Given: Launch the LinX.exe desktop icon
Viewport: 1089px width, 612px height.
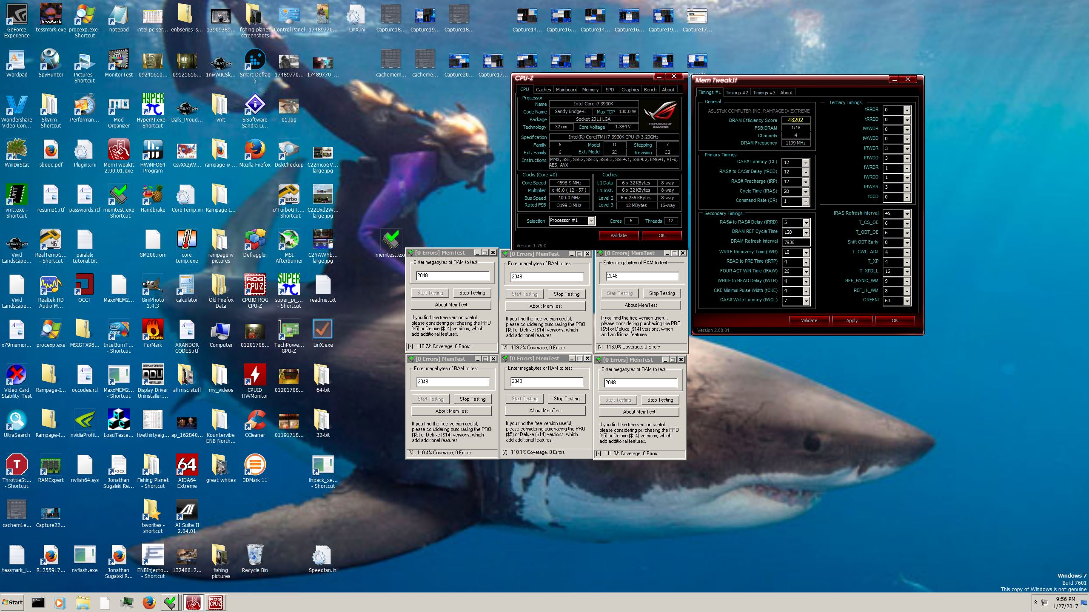Looking at the screenshot, I should click(323, 333).
